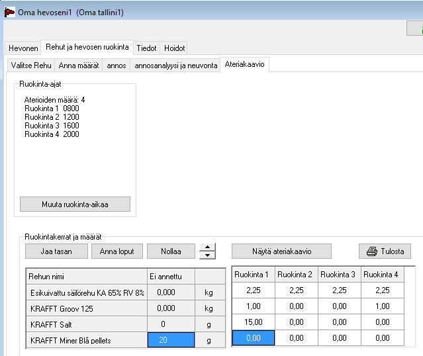Switch to the annos subtab
Viewport: 423px width, 356px height.
click(117, 66)
